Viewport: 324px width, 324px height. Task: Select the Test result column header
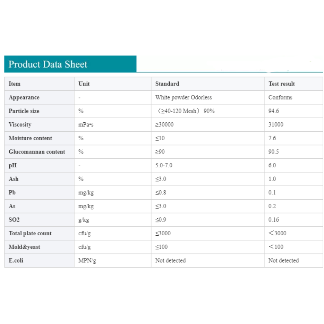pos(281,84)
